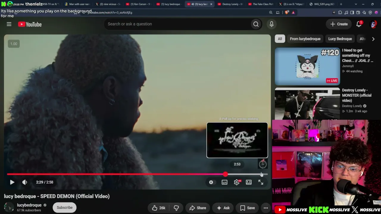Toggle subtitles/closed captions
The image size is (381, 214).
pyautogui.click(x=224, y=182)
